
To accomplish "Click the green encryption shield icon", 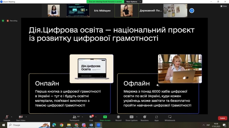I will (x=3, y=21).
